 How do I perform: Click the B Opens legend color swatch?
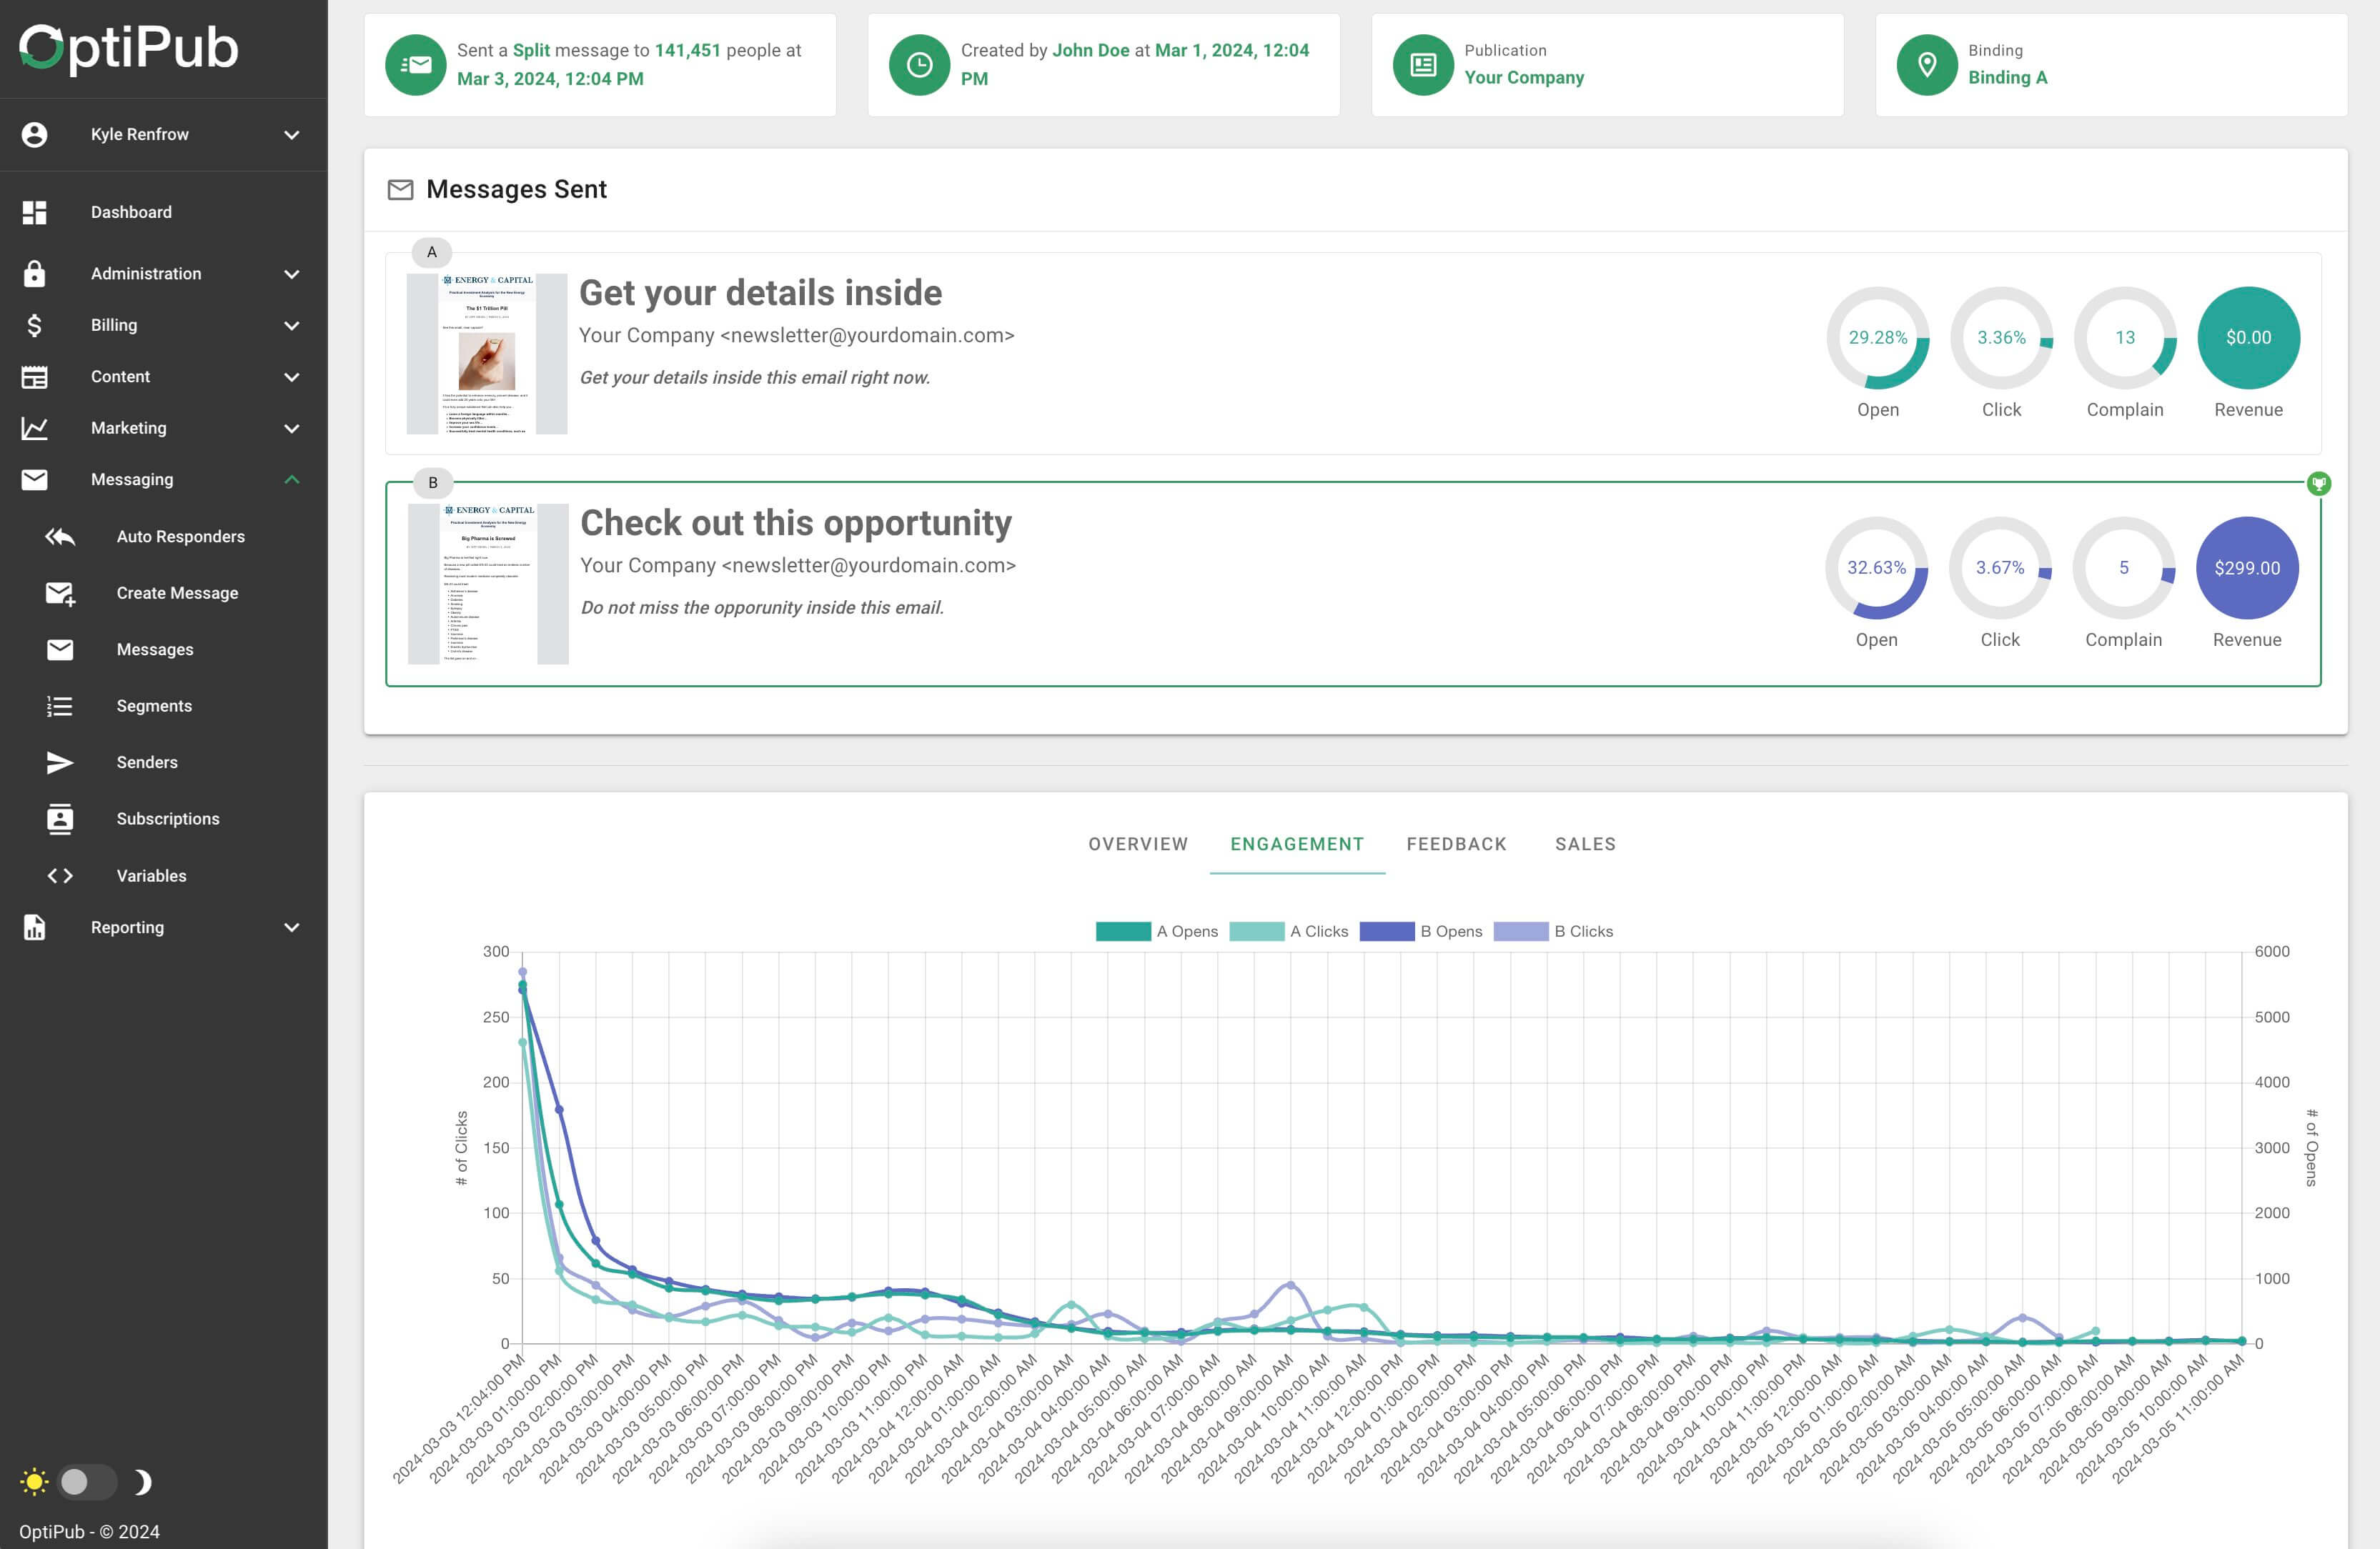pos(1386,932)
